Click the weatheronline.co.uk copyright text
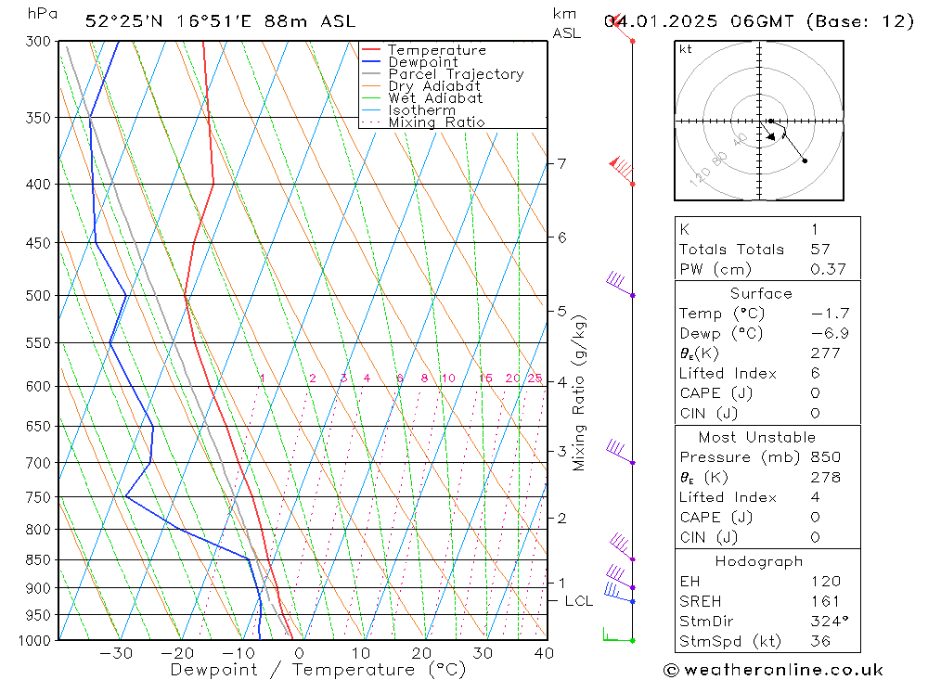928x680 pixels. (774, 670)
